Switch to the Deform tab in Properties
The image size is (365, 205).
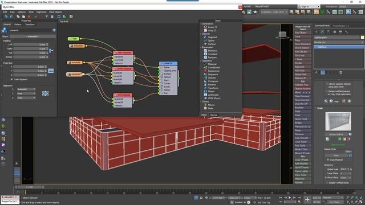pos(18,24)
